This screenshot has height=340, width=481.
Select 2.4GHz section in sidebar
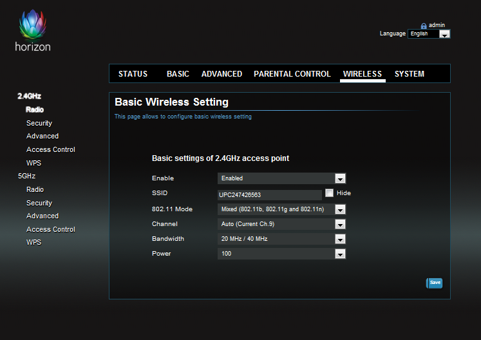[29, 96]
